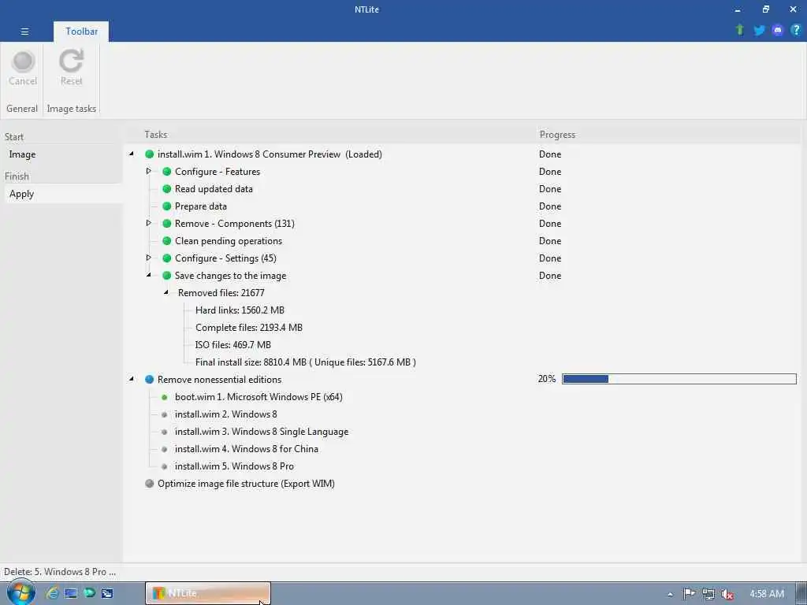The height and width of the screenshot is (605, 807).
Task: Click status dot beside Read updated data
Action: [x=167, y=189]
